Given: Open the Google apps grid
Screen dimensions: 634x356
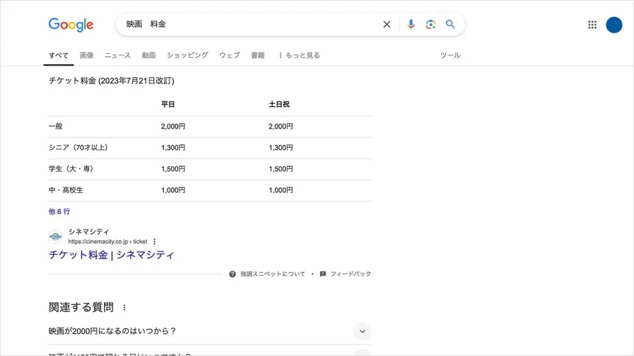Looking at the screenshot, I should 592,25.
